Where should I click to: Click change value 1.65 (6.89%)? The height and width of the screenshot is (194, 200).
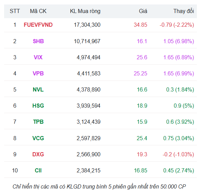(x=179, y=57)
